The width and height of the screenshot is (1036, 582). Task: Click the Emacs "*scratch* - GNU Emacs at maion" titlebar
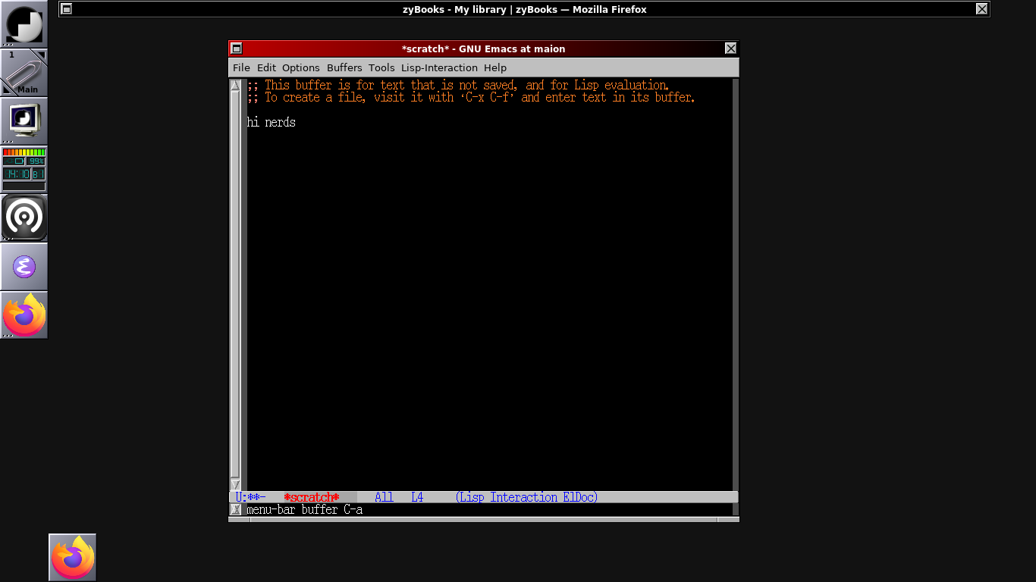point(483,48)
